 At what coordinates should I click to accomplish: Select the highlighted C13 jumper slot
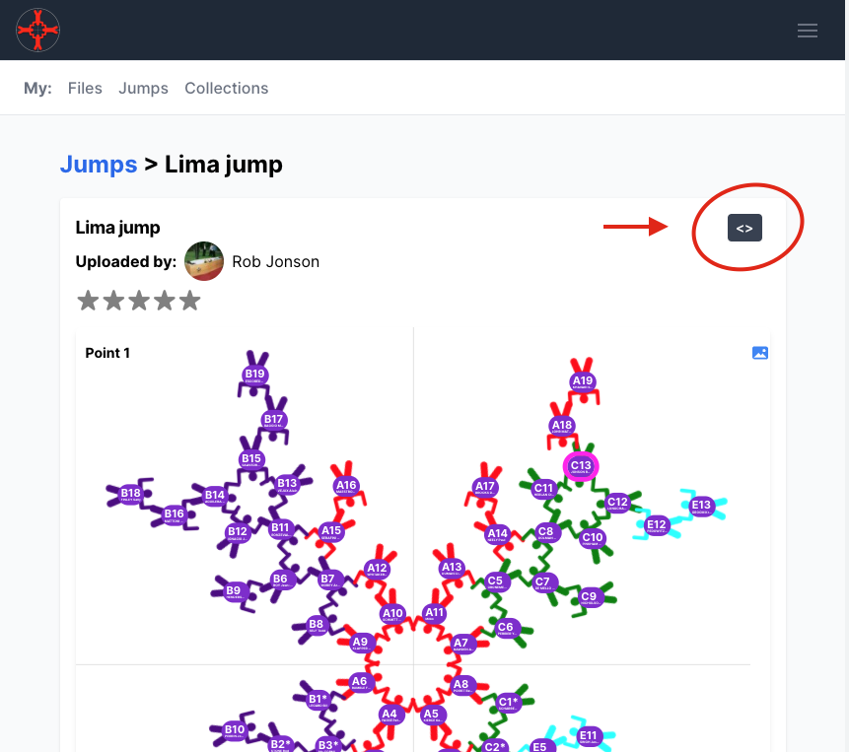[x=581, y=466]
